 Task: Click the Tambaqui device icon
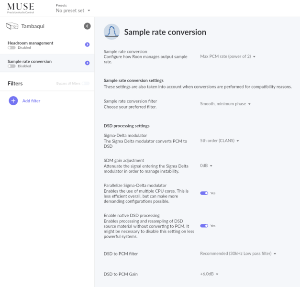click(12, 26)
